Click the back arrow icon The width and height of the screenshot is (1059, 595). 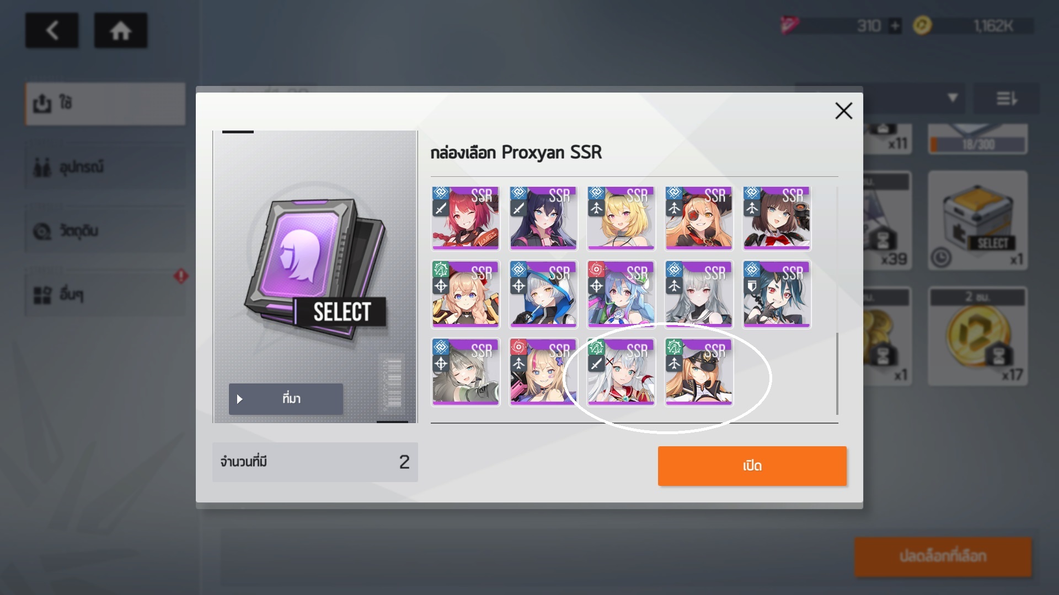point(52,30)
